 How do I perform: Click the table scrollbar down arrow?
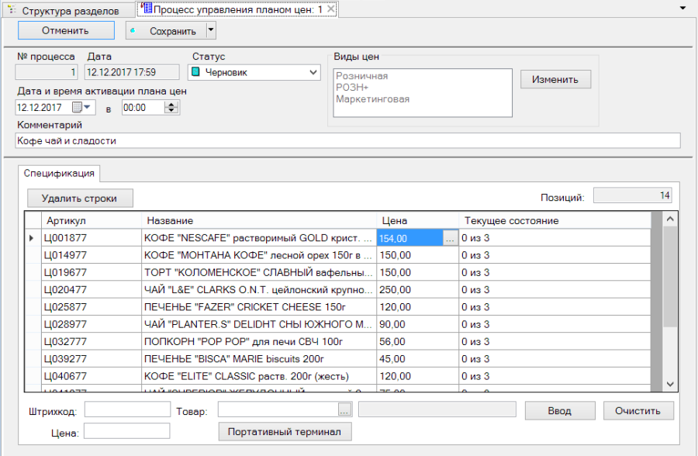670,385
